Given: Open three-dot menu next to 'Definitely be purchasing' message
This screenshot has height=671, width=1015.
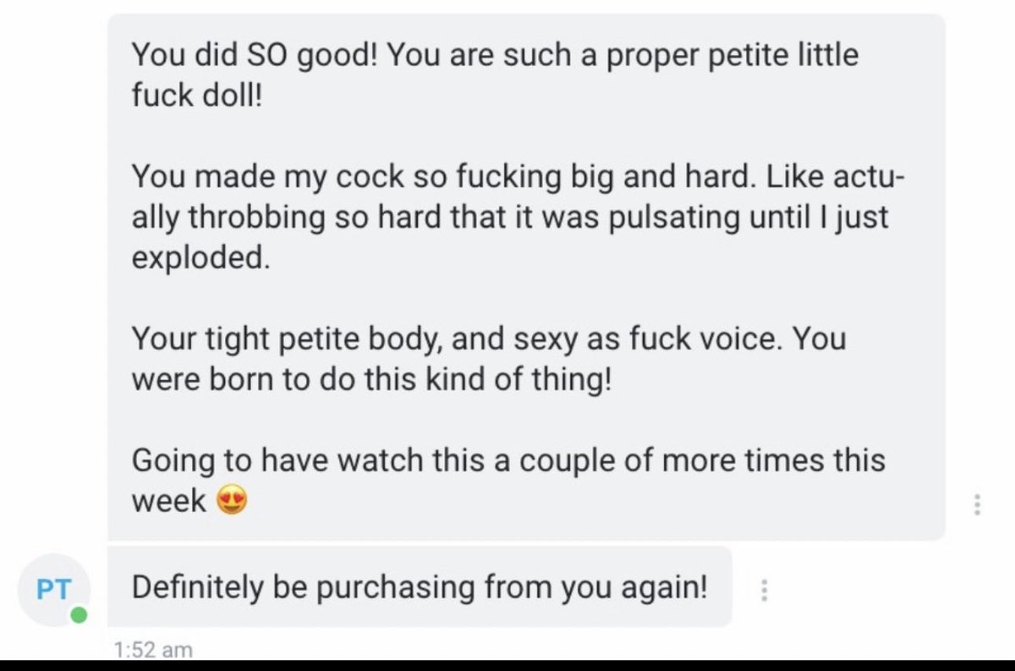Looking at the screenshot, I should pos(764,590).
